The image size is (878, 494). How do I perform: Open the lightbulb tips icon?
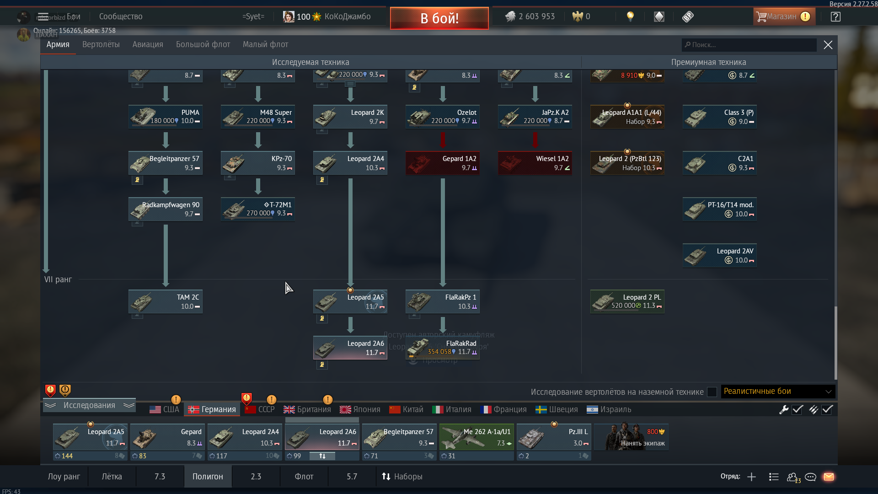[x=630, y=16]
